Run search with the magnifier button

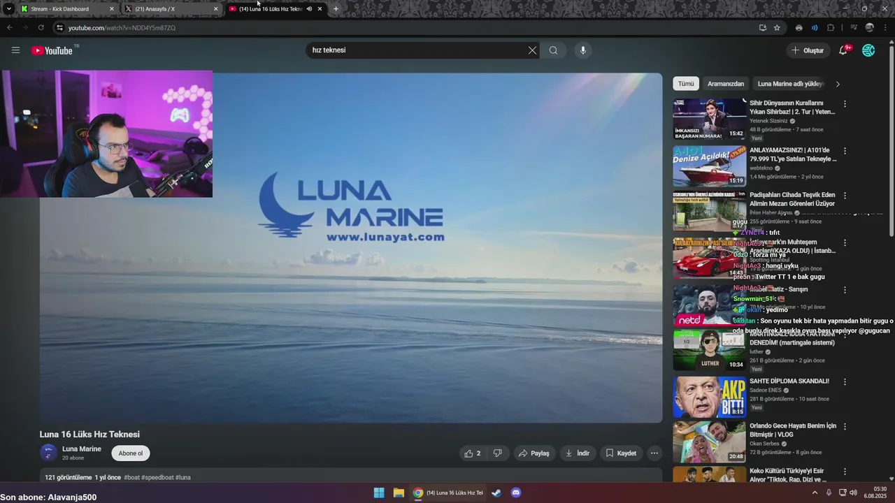(x=553, y=50)
